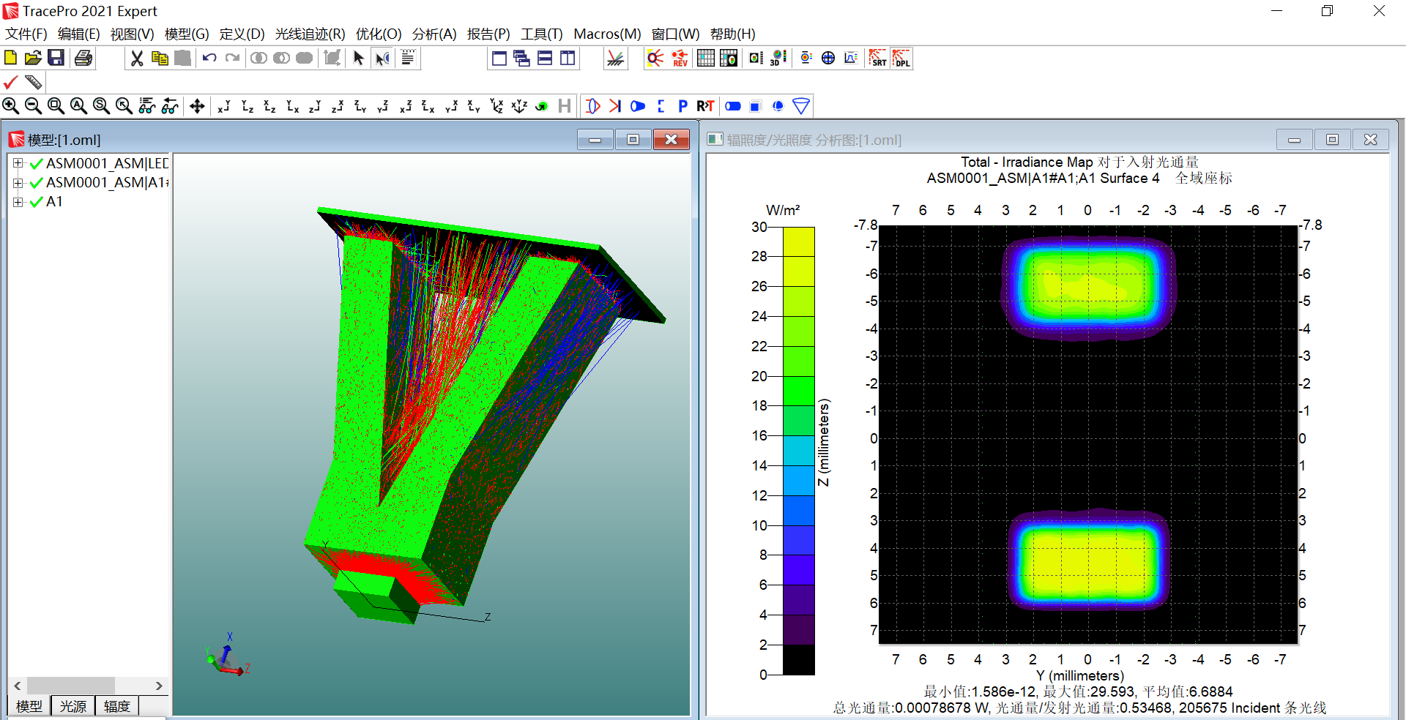Click the RT toolbar icon

[705, 106]
